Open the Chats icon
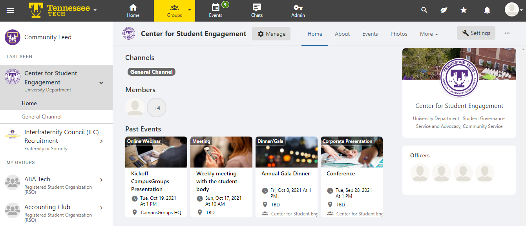Screen dimensions: 526x226 pyautogui.click(x=257, y=11)
